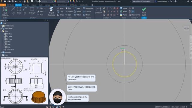
Task: Click the technical drawing reference image
Action: 24,81
